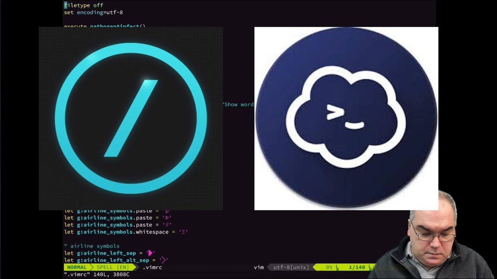This screenshot has height=279, width=497.
Task: Click the cyan circle slash logo image
Action: coord(131,119)
